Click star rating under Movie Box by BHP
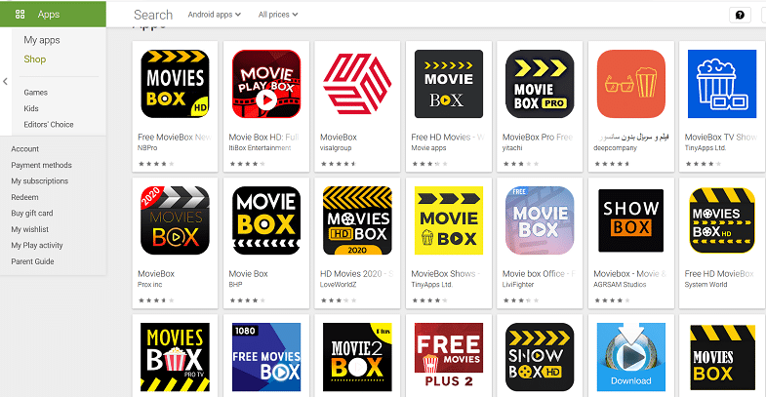Screen dimensions: 766x397 click(x=248, y=300)
